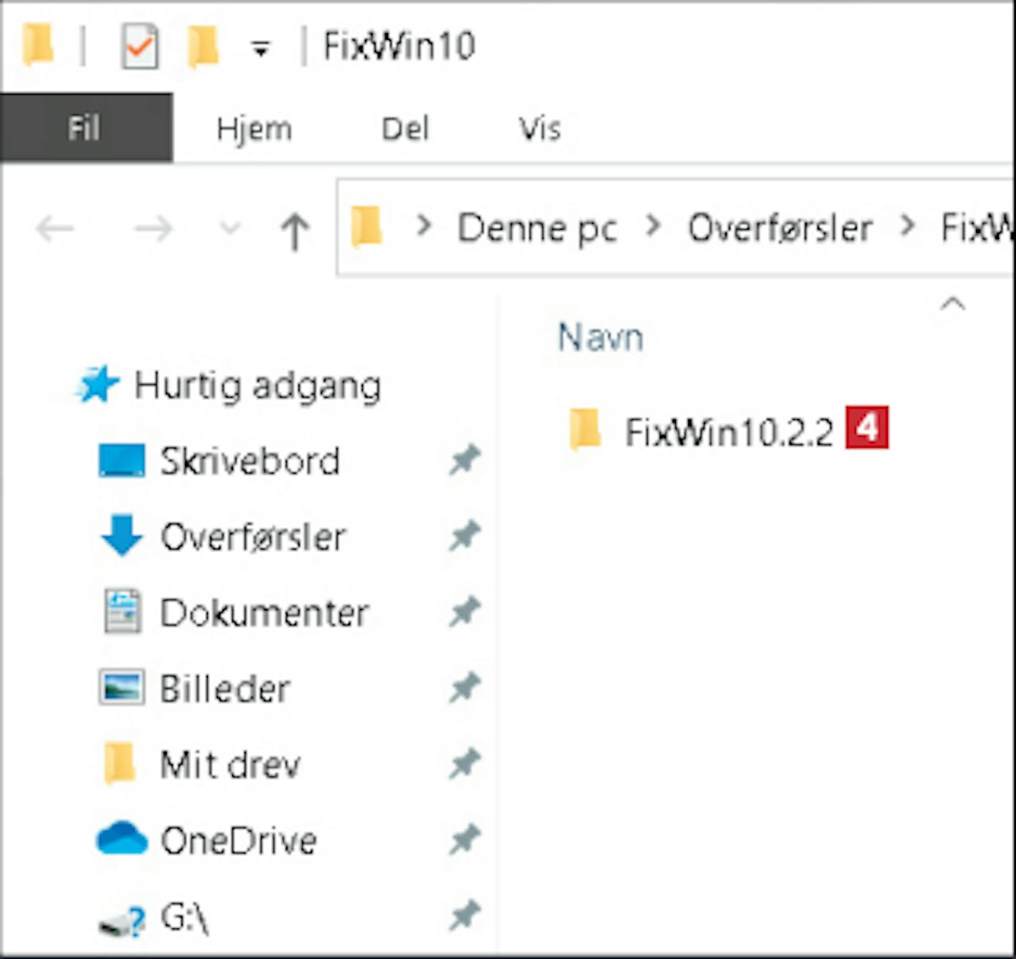Click the Up arrow navigation button
Viewport: 1016px width, 959px height.
click(x=295, y=230)
